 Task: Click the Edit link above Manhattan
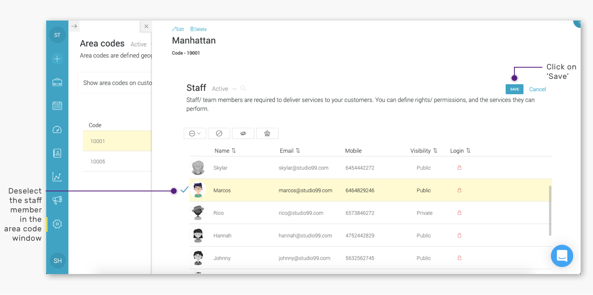click(x=178, y=29)
